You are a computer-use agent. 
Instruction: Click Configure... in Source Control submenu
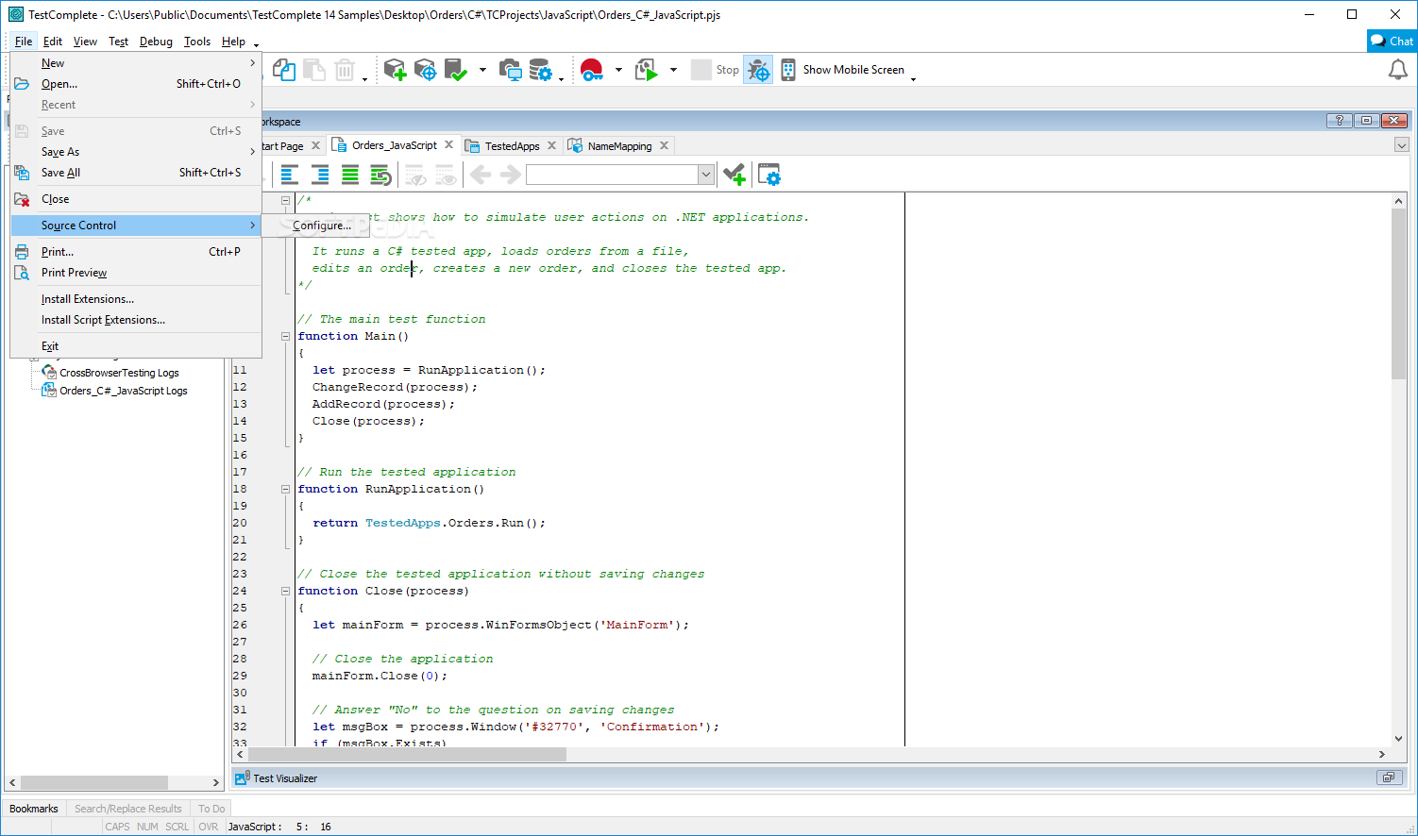click(x=314, y=226)
